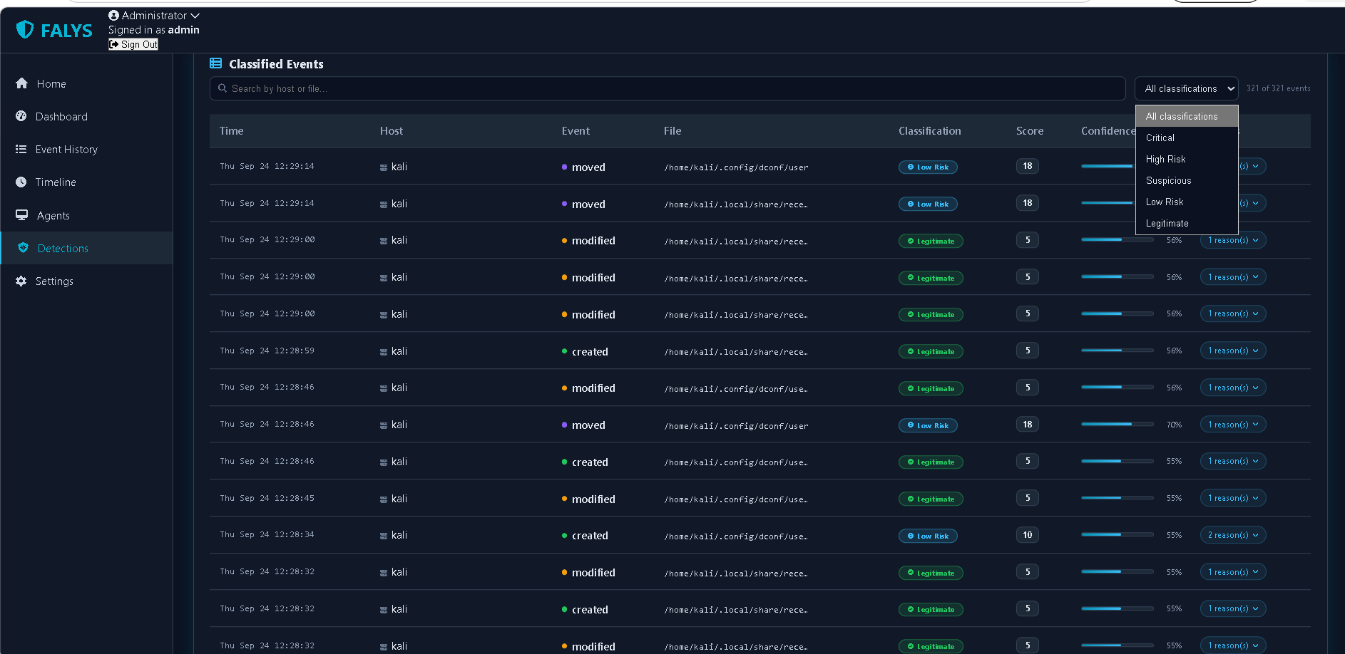Click file path /home/kali/.config/dconf/user at 12:28:46
Screen dimensions: 1345x654
coord(736,426)
